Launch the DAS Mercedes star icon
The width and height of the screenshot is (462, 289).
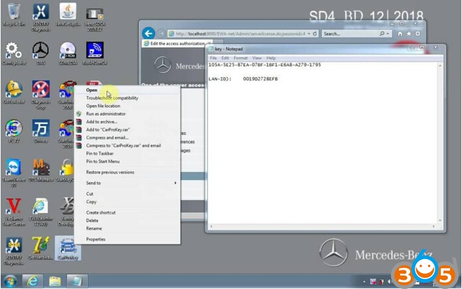pyautogui.click(x=41, y=54)
